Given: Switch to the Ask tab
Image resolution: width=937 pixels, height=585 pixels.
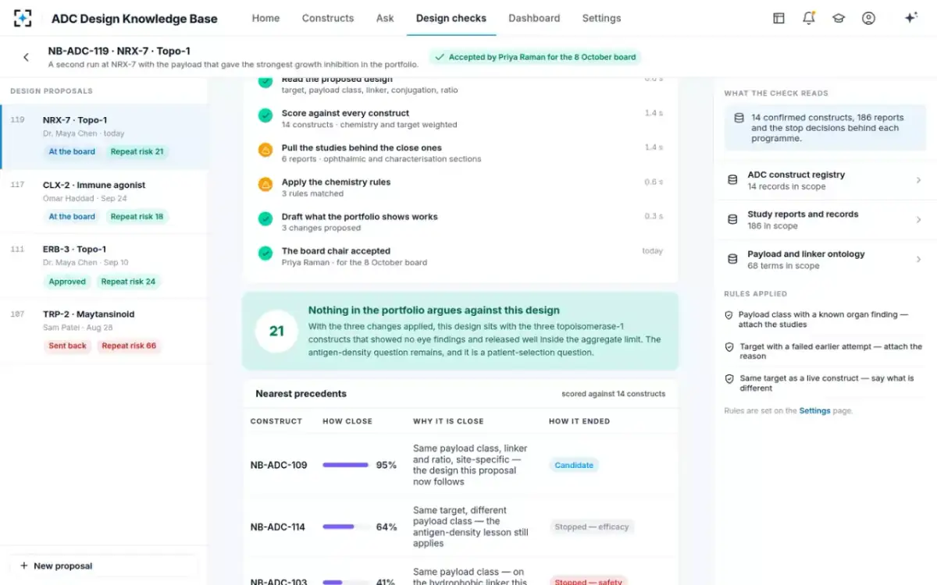Looking at the screenshot, I should click(x=385, y=18).
